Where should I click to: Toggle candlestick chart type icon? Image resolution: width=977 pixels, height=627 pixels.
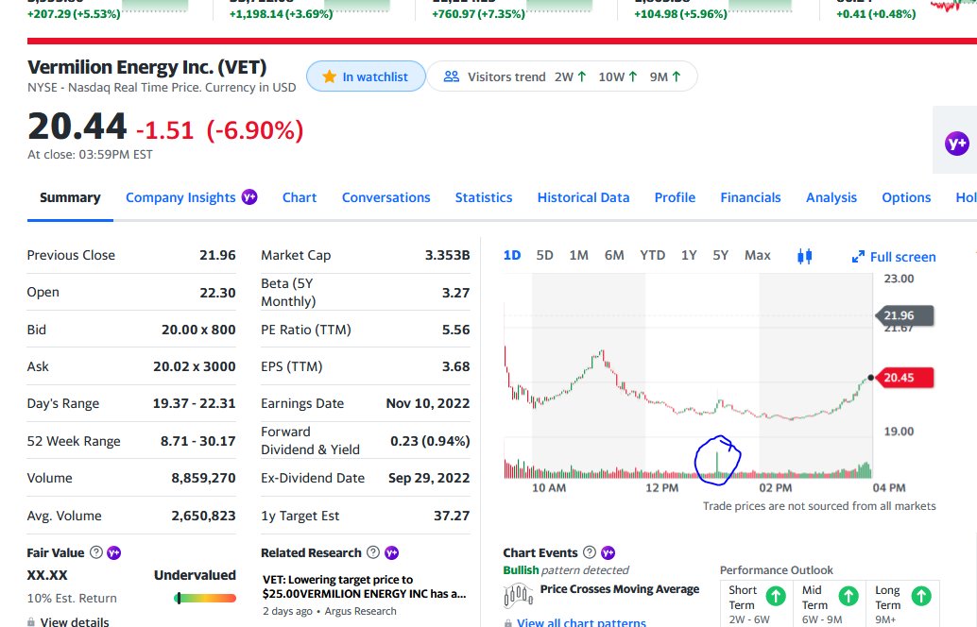[804, 256]
